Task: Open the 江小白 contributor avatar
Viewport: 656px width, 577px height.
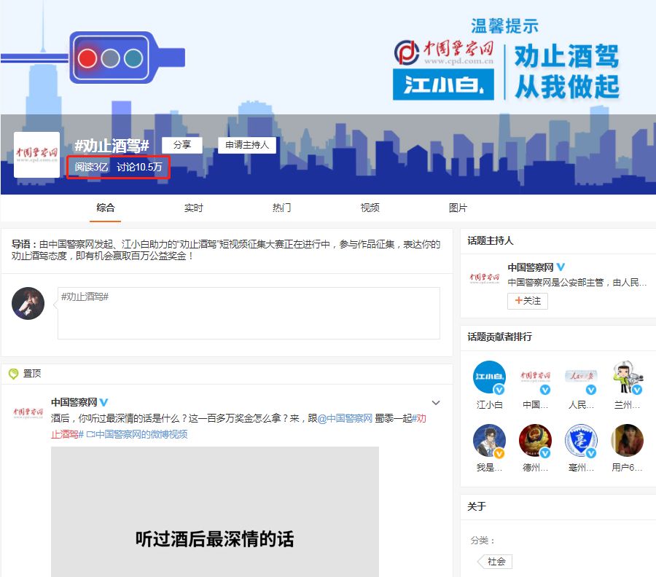Action: point(489,377)
